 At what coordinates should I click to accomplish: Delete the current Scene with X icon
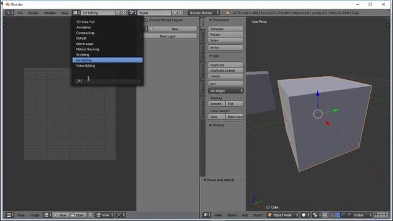[x=180, y=12]
